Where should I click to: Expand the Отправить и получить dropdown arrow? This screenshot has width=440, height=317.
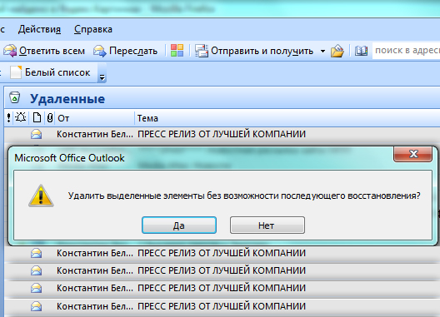[x=322, y=51]
